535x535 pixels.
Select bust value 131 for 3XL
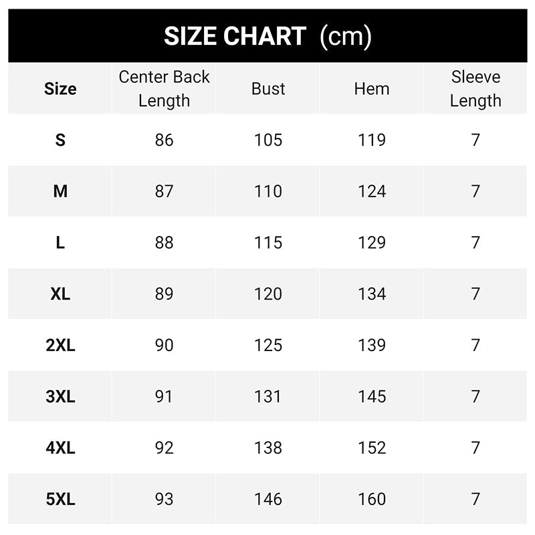[268, 397]
